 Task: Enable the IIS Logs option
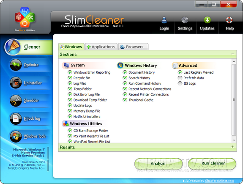pos(180,83)
